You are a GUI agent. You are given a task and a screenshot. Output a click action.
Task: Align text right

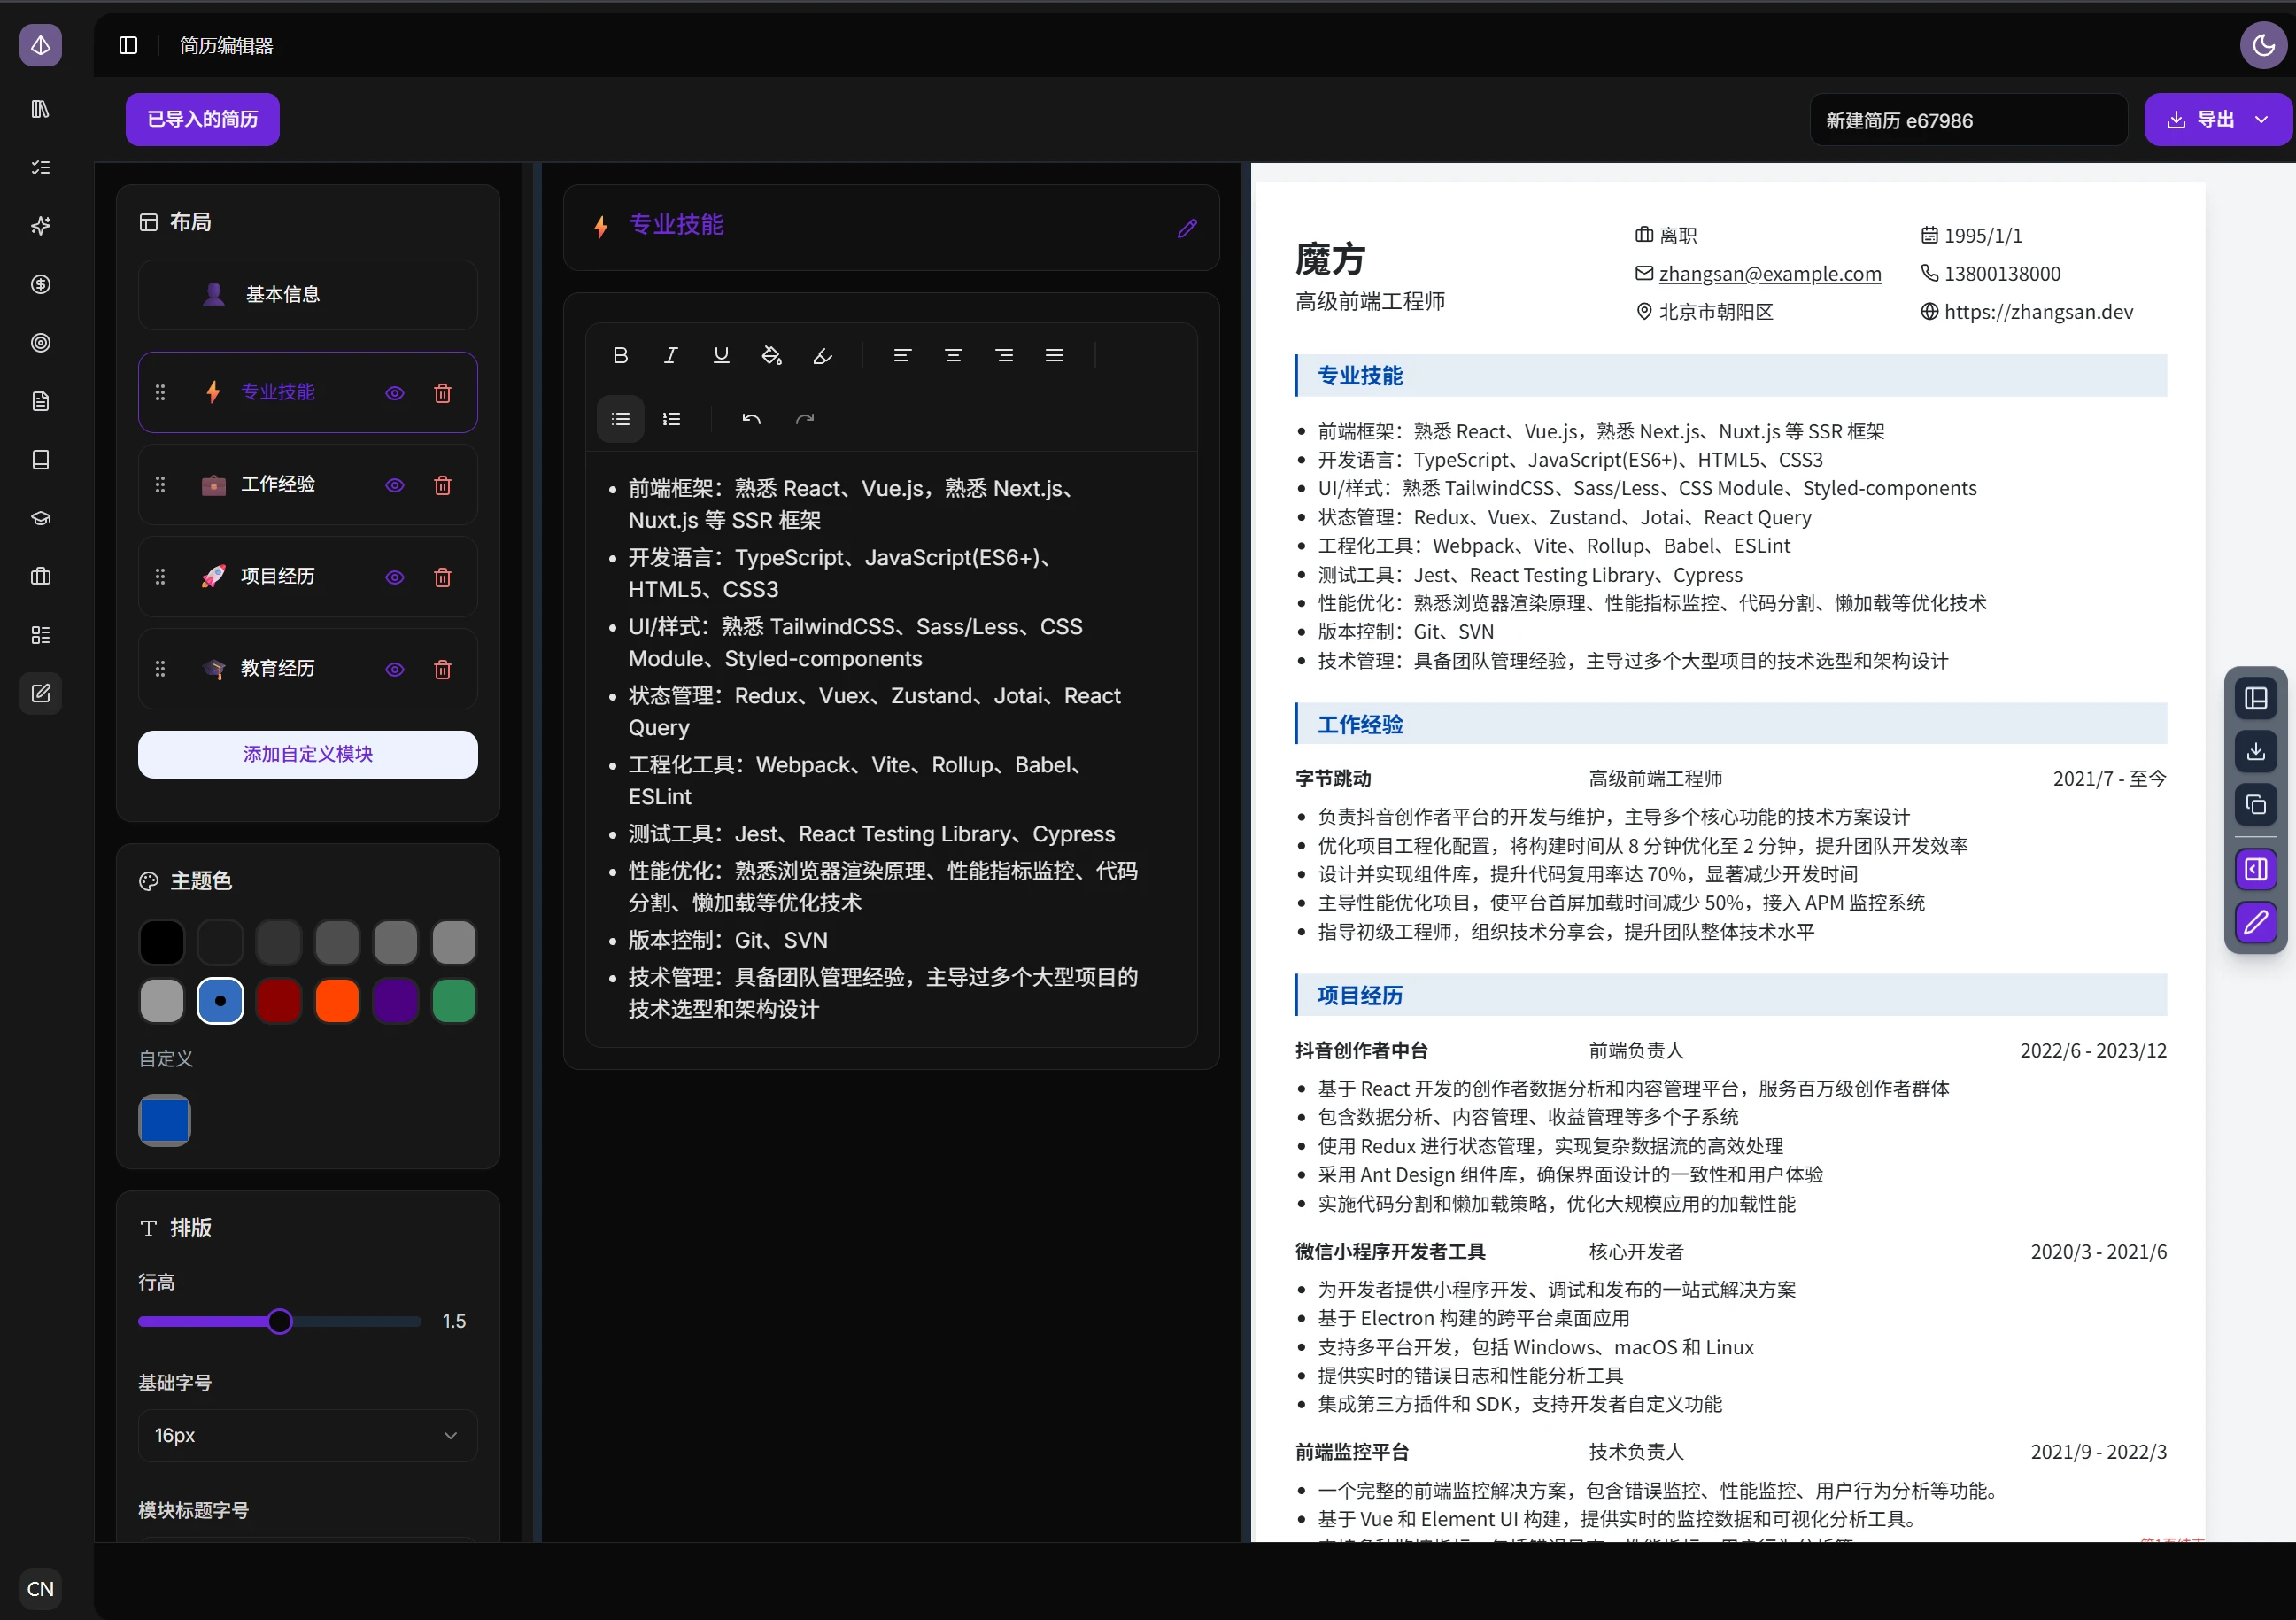[x=1004, y=355]
